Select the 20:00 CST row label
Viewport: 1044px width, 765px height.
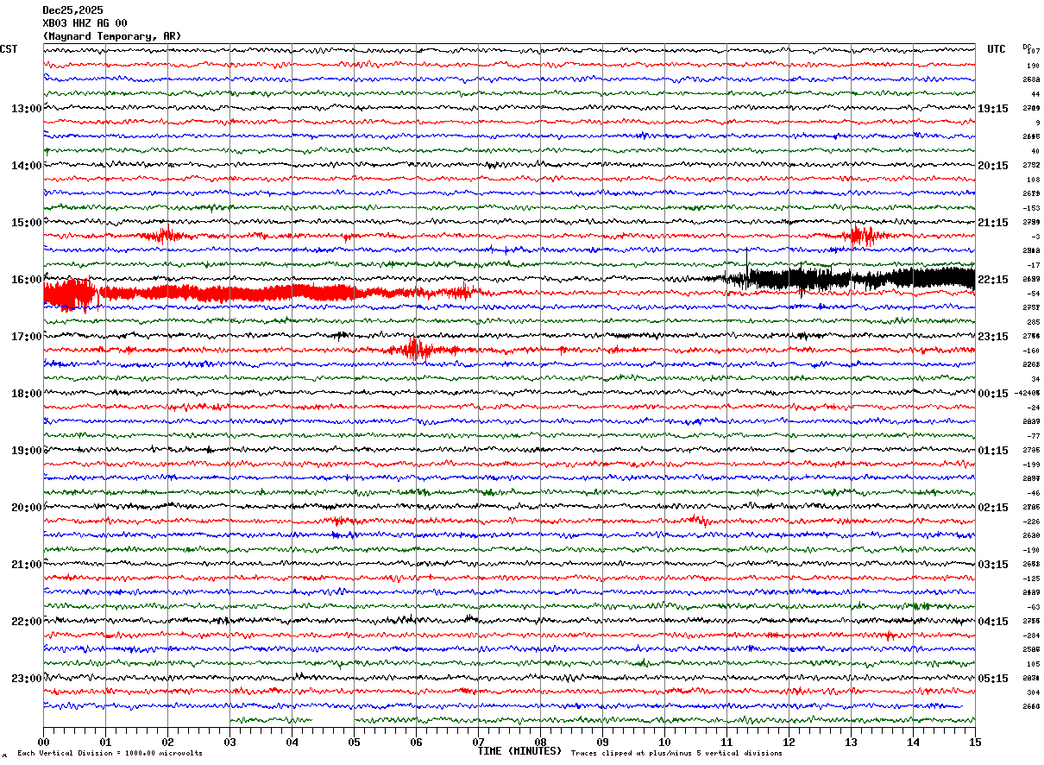[27, 508]
